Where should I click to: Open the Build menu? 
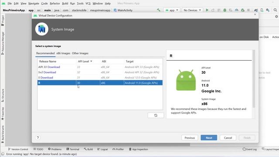(x=65, y=3)
